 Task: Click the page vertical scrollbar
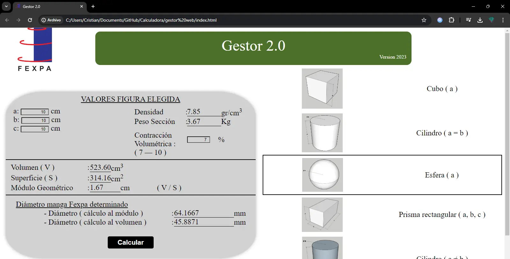[507, 134]
